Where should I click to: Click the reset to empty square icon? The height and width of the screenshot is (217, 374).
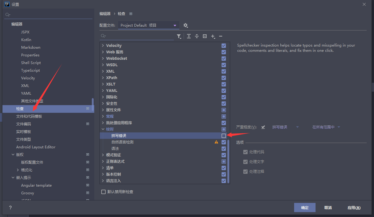tap(205, 36)
